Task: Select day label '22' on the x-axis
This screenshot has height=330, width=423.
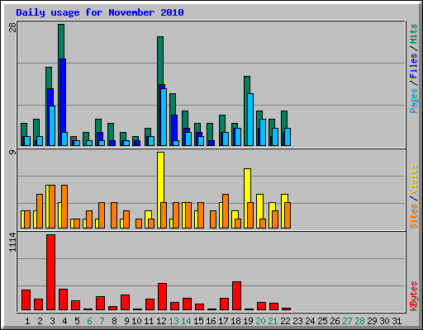Action: (285, 321)
